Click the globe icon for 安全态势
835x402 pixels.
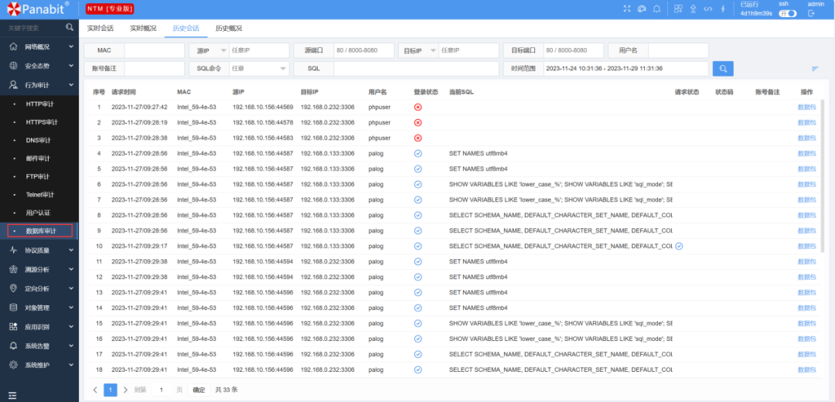pos(13,66)
